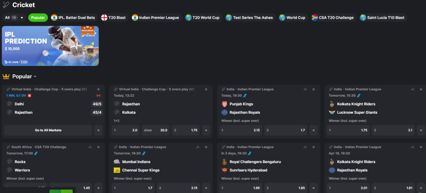The height and width of the screenshot is (193, 426).
Task: Expand more markets on Mumbai vs Chennai card
Action: [x=206, y=188]
